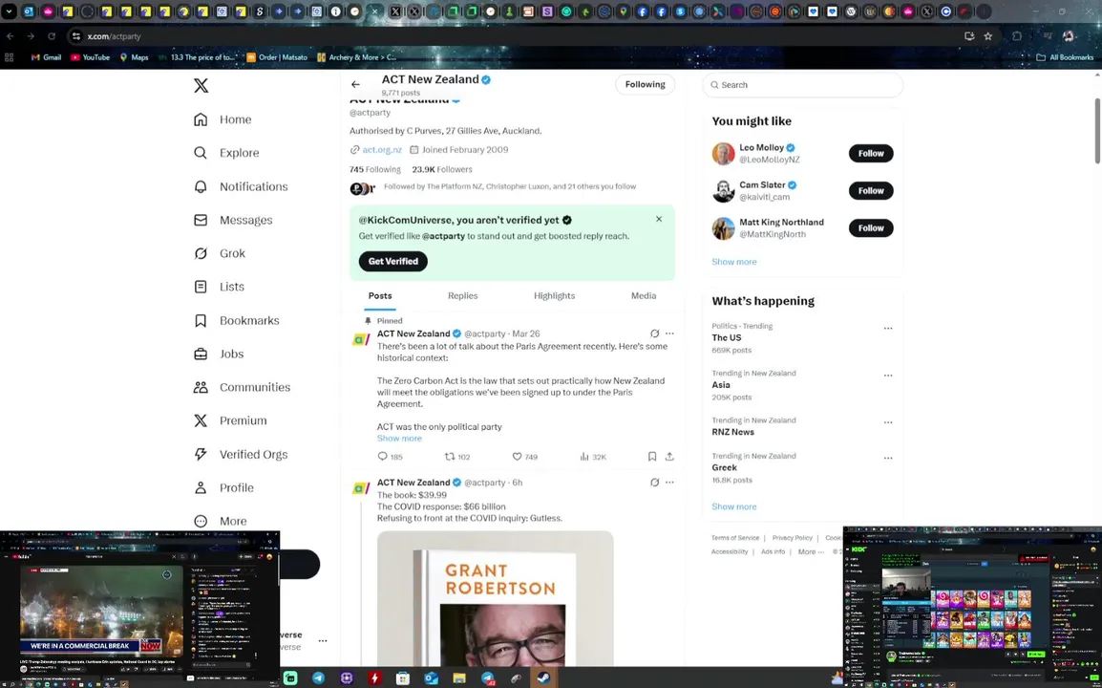This screenshot has width=1102, height=688.
Task: Open the All Bookmarks folder
Action: click(x=1066, y=57)
